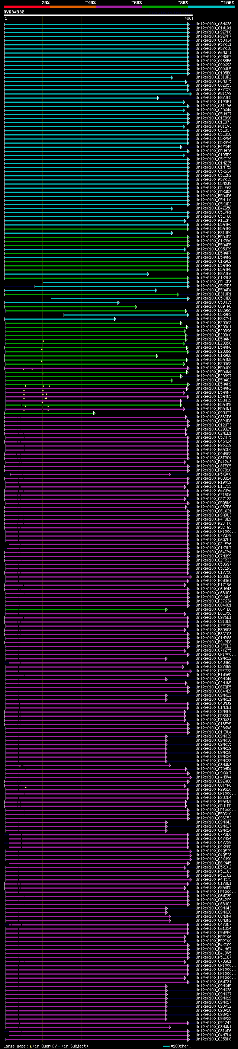
Task: Select label UniRef100_P17196
Action: coord(213,585)
